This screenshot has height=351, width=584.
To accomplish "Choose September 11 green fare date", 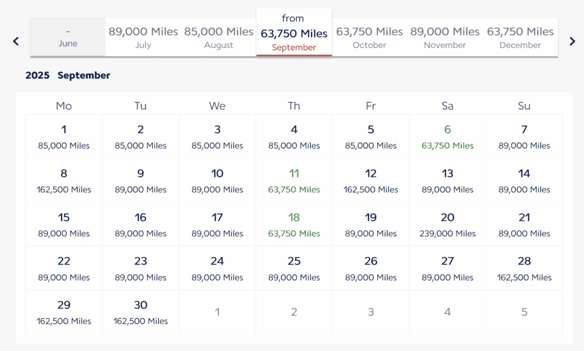I will click(x=294, y=181).
